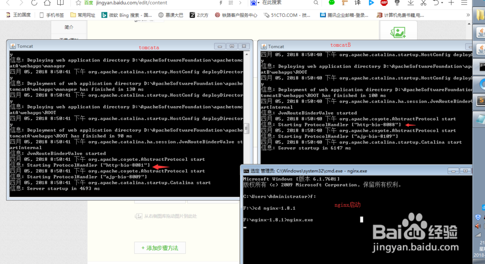Viewport: 485px width, 264px height.
Task: Open the 铁路客户服务中心 bookmark
Action: tap(236, 15)
